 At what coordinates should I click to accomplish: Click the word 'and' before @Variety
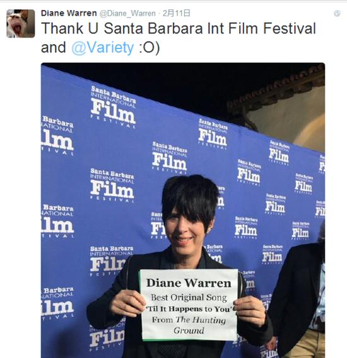54,48
